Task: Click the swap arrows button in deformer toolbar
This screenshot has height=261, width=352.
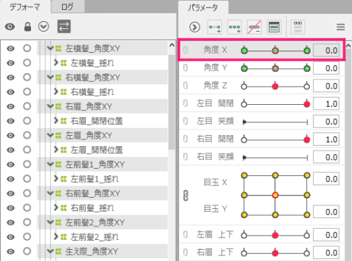Action: tap(64, 26)
